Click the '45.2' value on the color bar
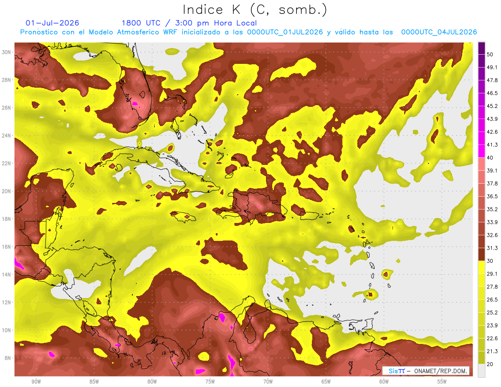The height and width of the screenshot is (387, 501). pos(492,106)
